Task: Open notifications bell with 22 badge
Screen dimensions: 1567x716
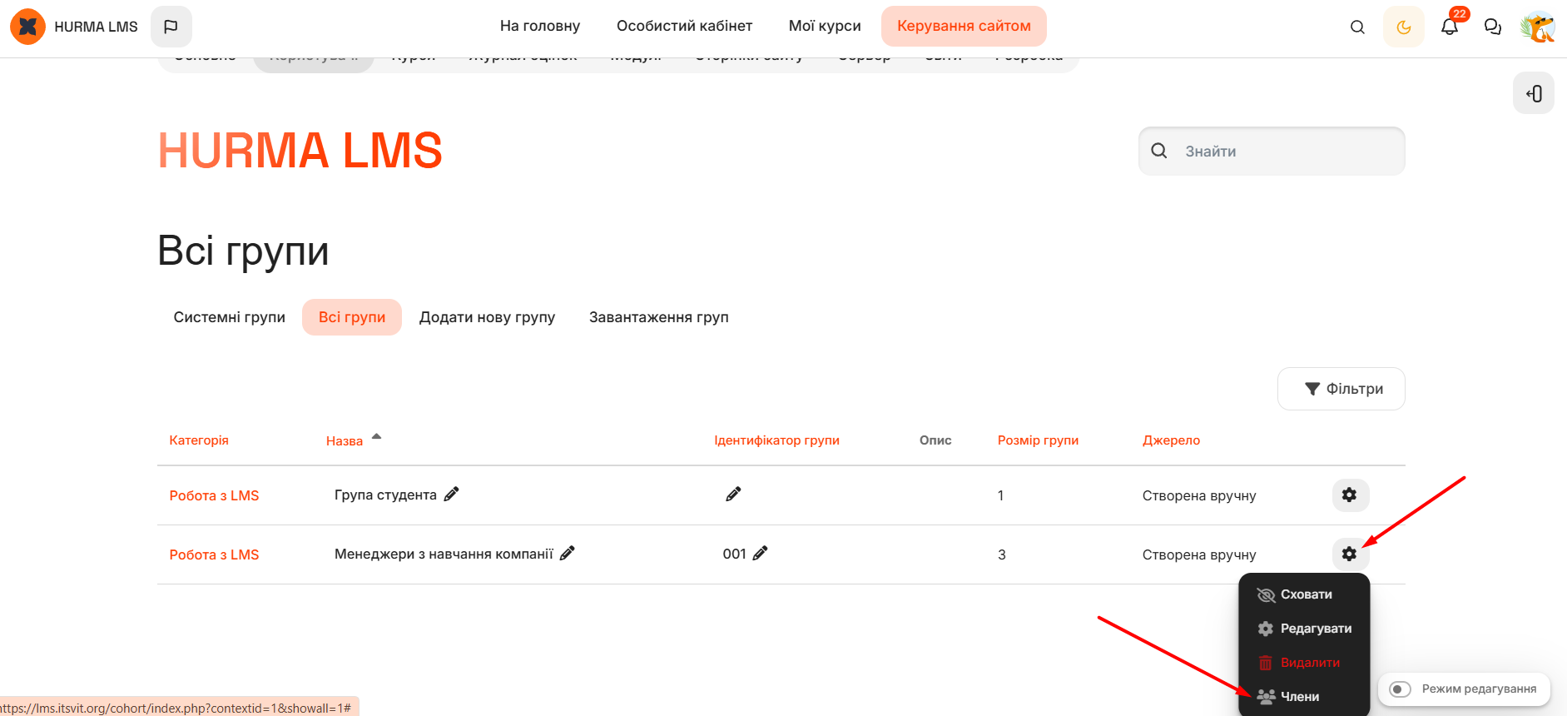Action: tap(1450, 26)
